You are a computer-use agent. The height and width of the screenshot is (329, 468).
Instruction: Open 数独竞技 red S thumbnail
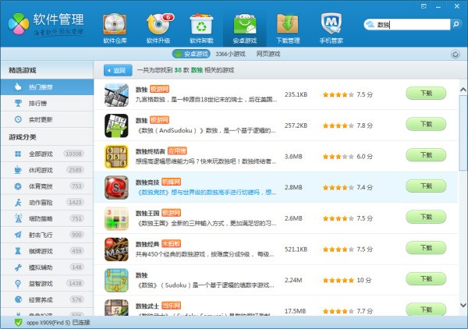116,188
